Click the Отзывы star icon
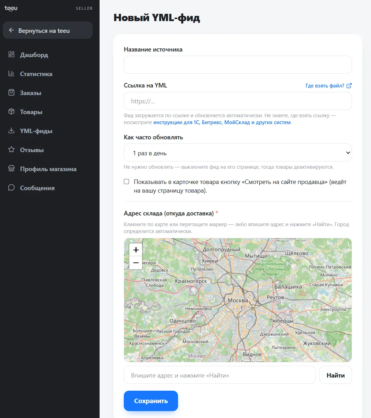371x418 pixels. point(11,150)
